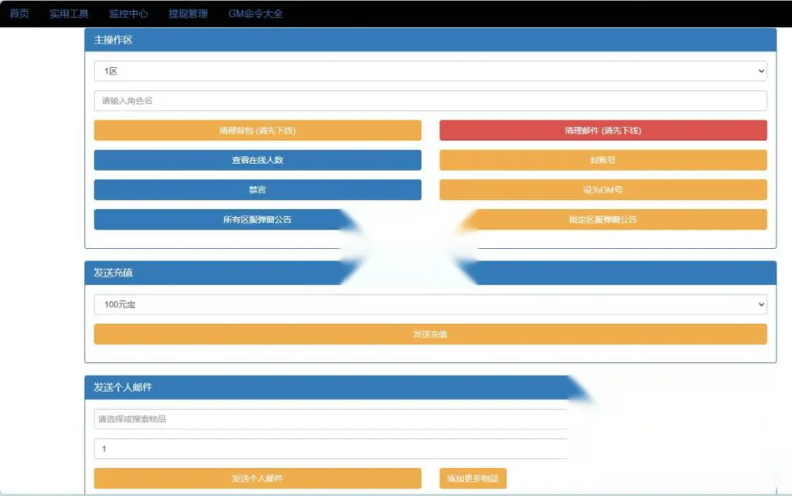Image resolution: width=792 pixels, height=496 pixels.
Task: Click the 请选择或搜索物品 item search field
Action: (331, 419)
